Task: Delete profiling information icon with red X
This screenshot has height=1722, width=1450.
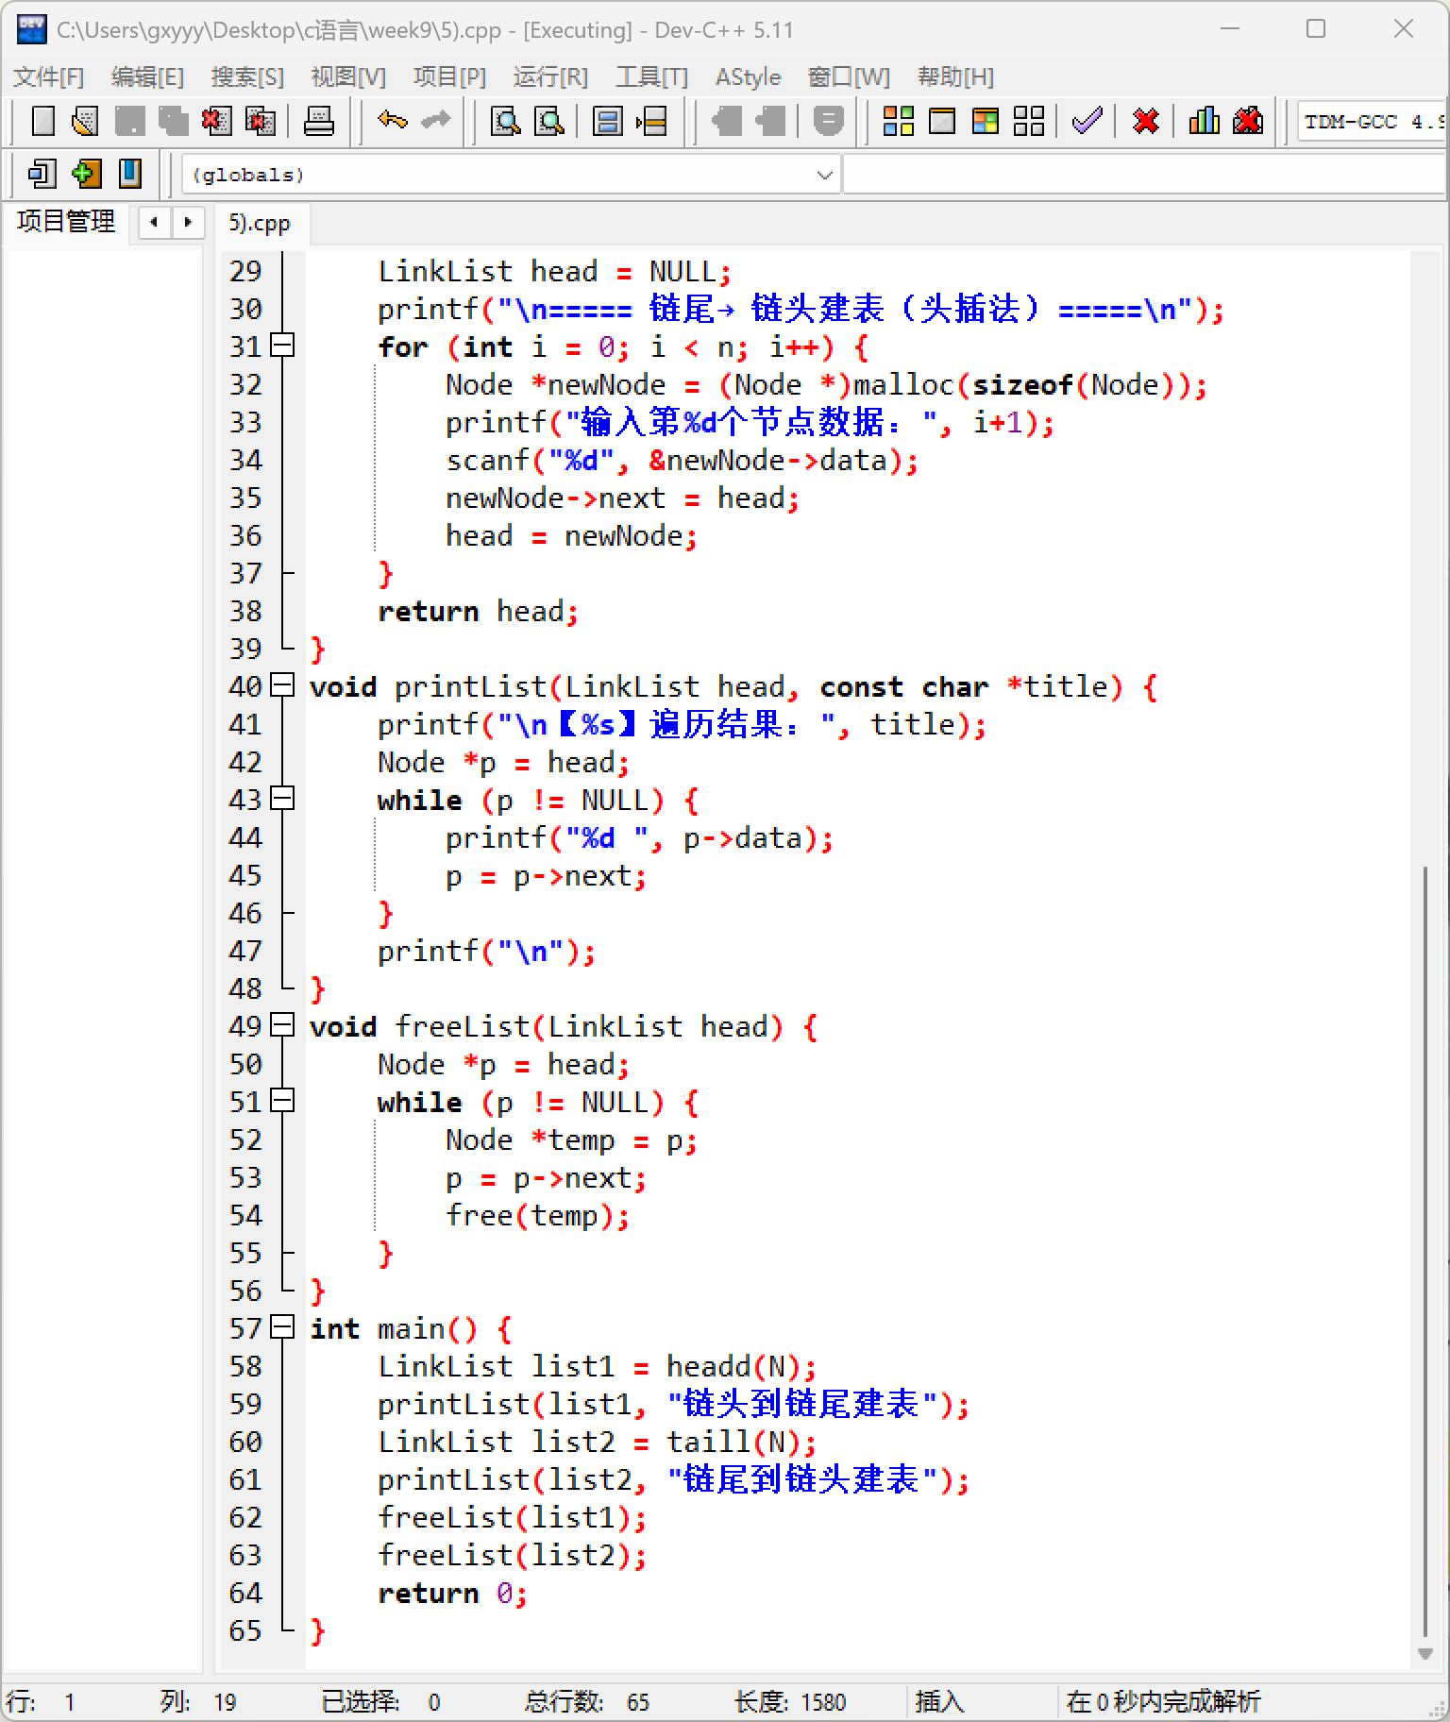Action: point(1248,121)
